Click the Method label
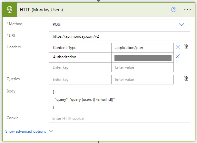Viewport: 197px width, 143px height. 16,24
